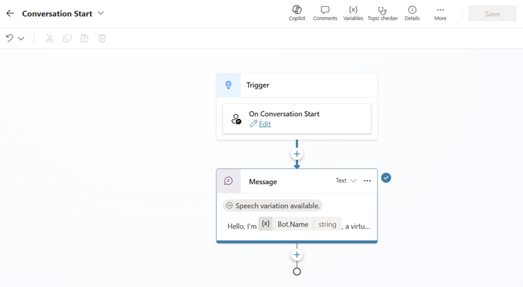Click the Delete trash can icon
The height and width of the screenshot is (287, 523).
tap(102, 38)
